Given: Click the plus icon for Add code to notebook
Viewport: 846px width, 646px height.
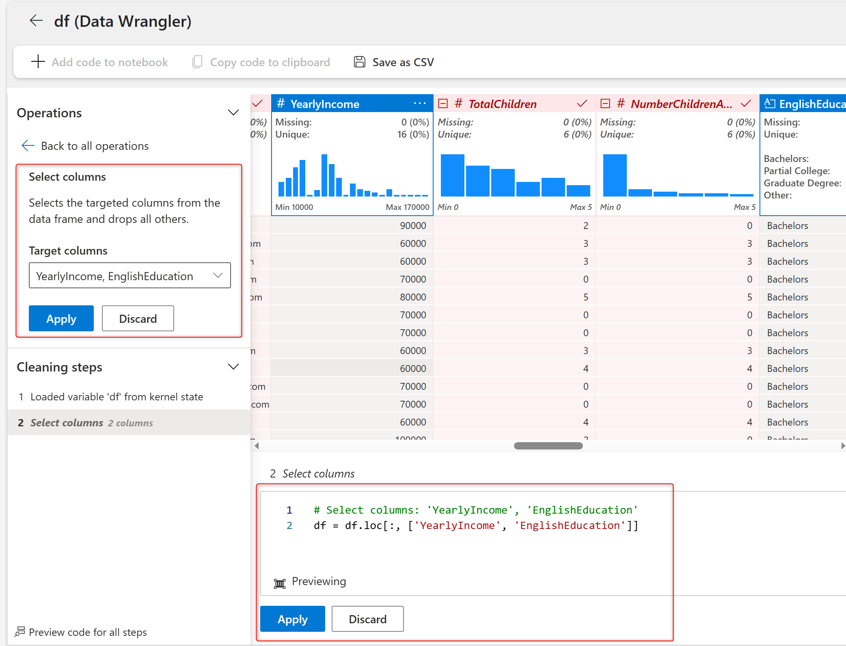Looking at the screenshot, I should (x=38, y=62).
